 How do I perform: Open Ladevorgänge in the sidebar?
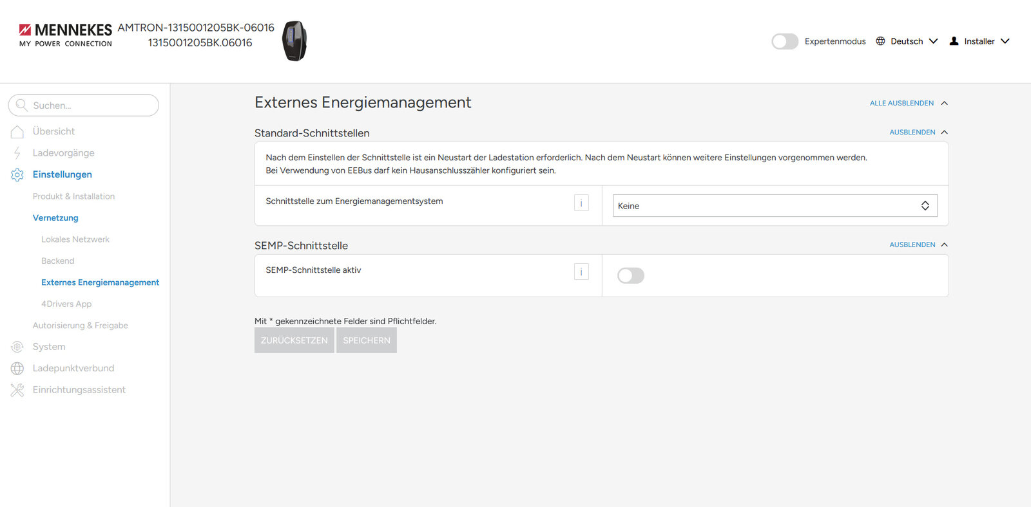click(64, 153)
